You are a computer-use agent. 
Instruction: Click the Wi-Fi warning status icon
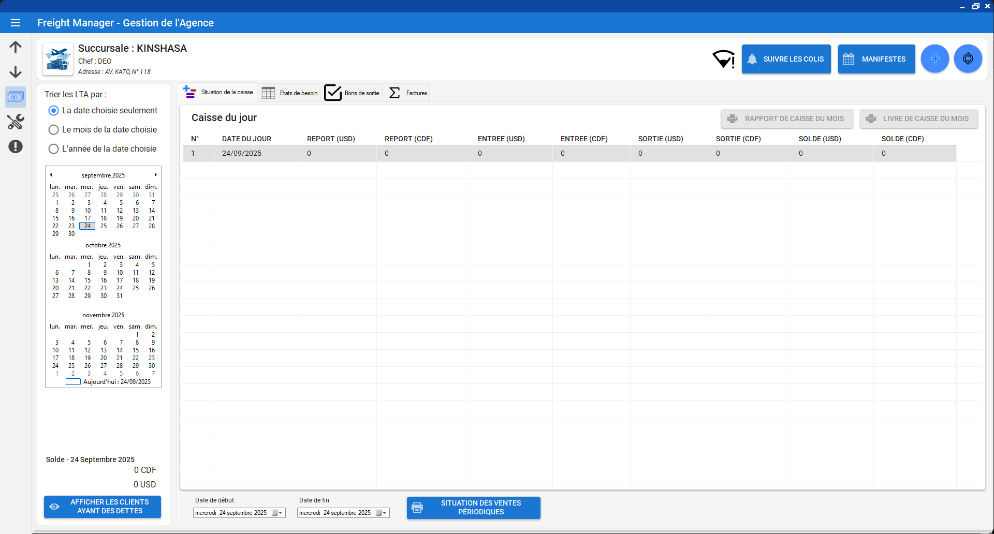tap(723, 59)
